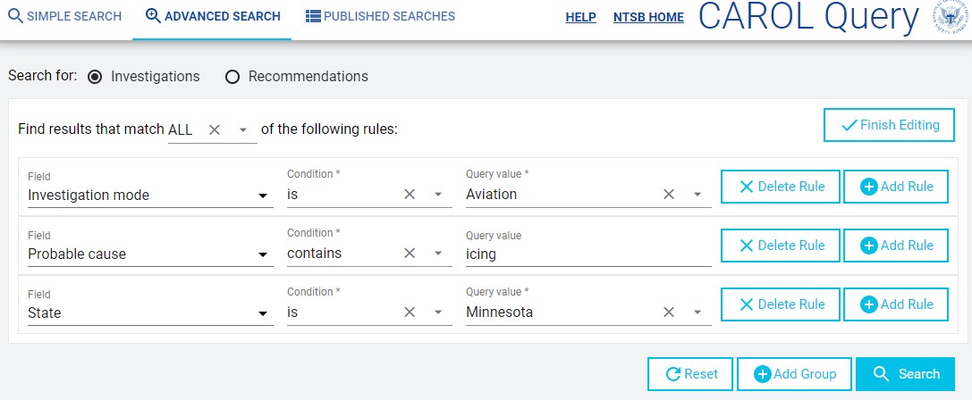The image size is (972, 400).
Task: Clear the Aviation query value
Action: click(668, 195)
